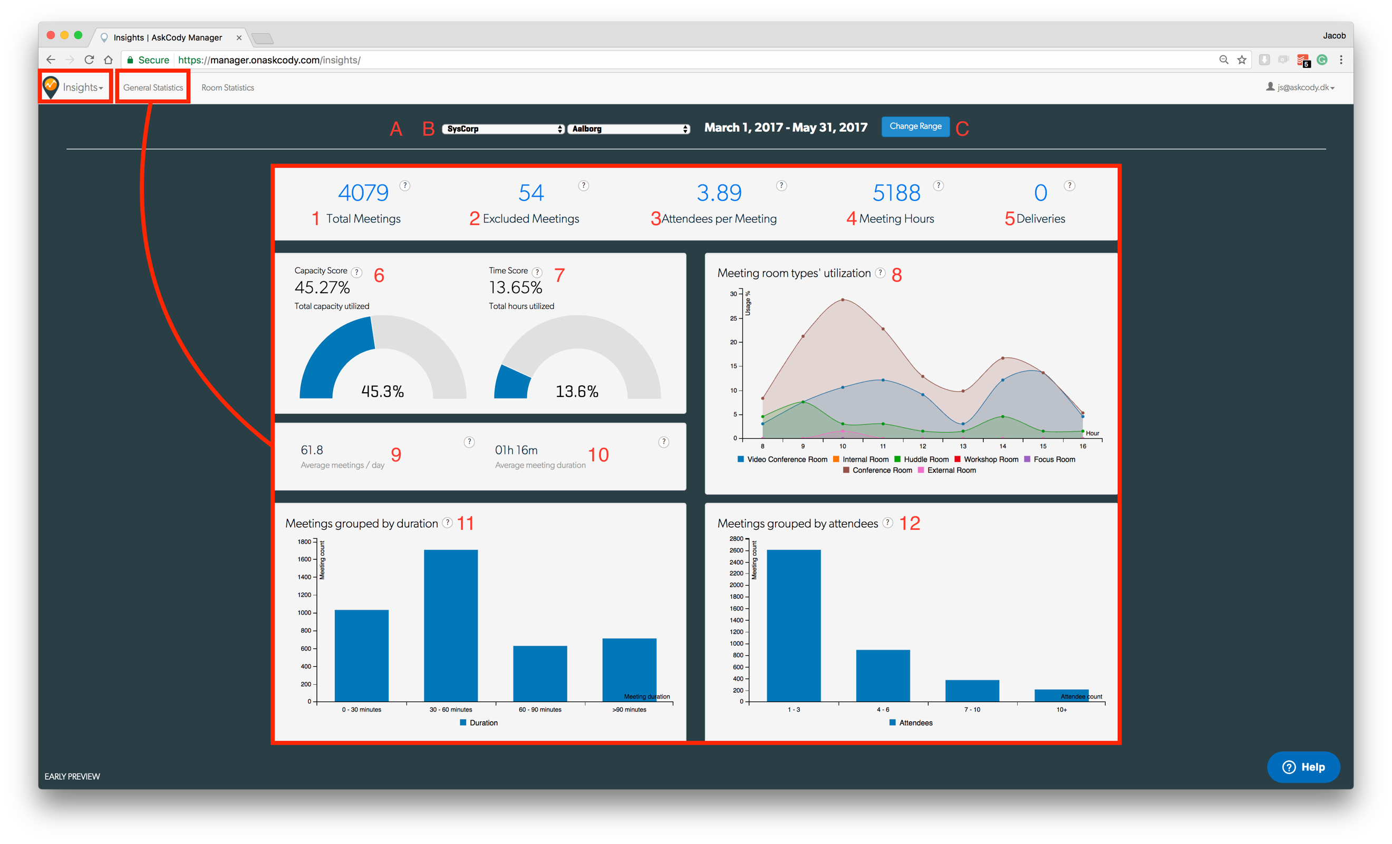The image size is (1392, 844).
Task: Click the question mark beside Meetings grouped by duration
Action: (x=447, y=522)
